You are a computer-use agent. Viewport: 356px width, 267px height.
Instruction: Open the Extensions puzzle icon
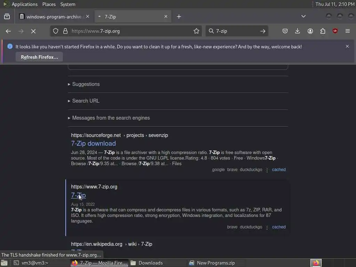click(x=323, y=31)
